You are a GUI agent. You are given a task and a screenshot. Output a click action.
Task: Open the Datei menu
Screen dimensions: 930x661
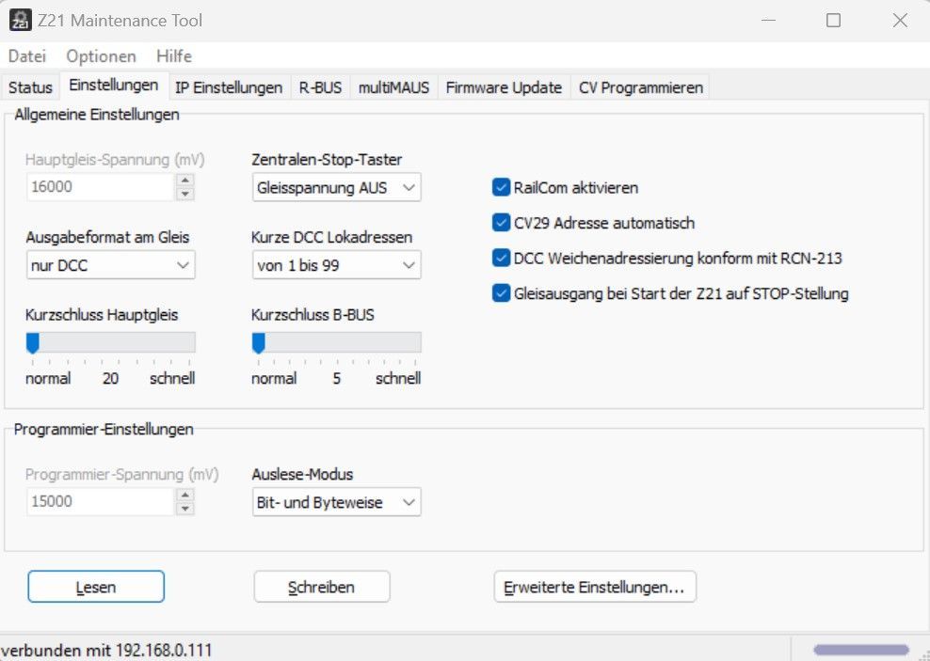[x=26, y=56]
